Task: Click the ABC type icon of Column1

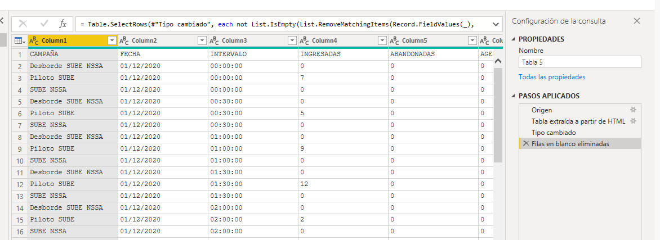Action: point(34,41)
